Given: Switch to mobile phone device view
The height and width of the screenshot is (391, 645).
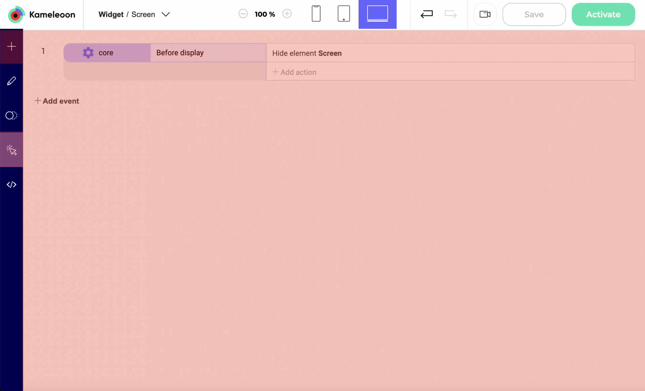Looking at the screenshot, I should point(316,14).
